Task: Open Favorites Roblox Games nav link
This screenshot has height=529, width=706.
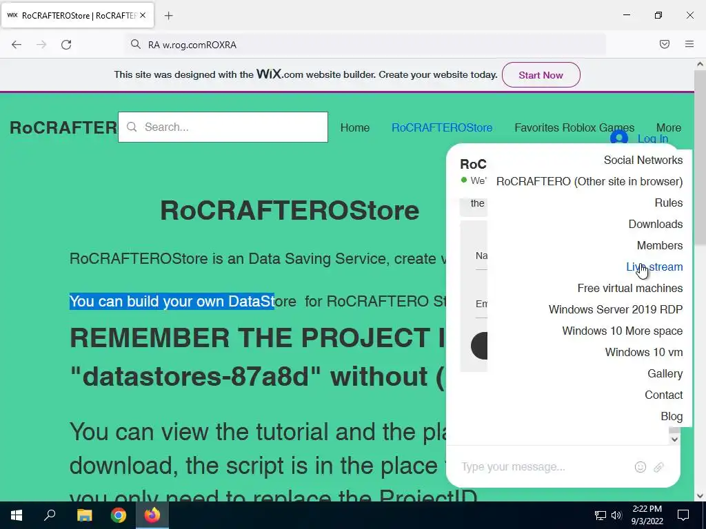Action: click(574, 127)
